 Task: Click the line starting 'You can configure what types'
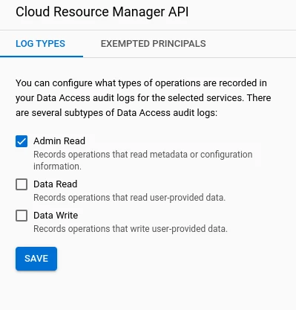click(x=141, y=83)
